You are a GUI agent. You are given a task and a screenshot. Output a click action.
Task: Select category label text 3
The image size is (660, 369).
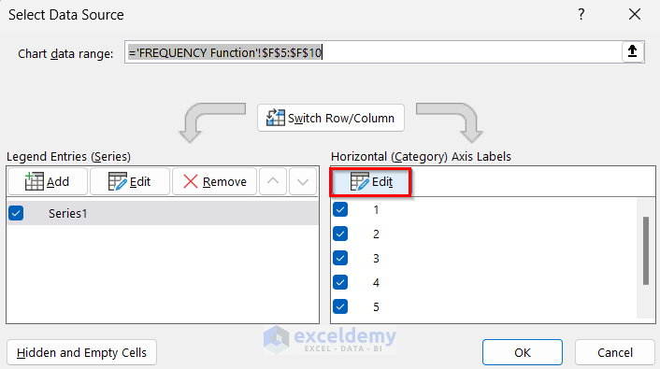pyautogui.click(x=376, y=259)
